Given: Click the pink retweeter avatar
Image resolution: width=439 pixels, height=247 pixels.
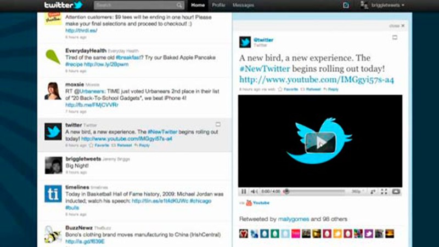Looking at the screenshot, I should tap(296, 233).
